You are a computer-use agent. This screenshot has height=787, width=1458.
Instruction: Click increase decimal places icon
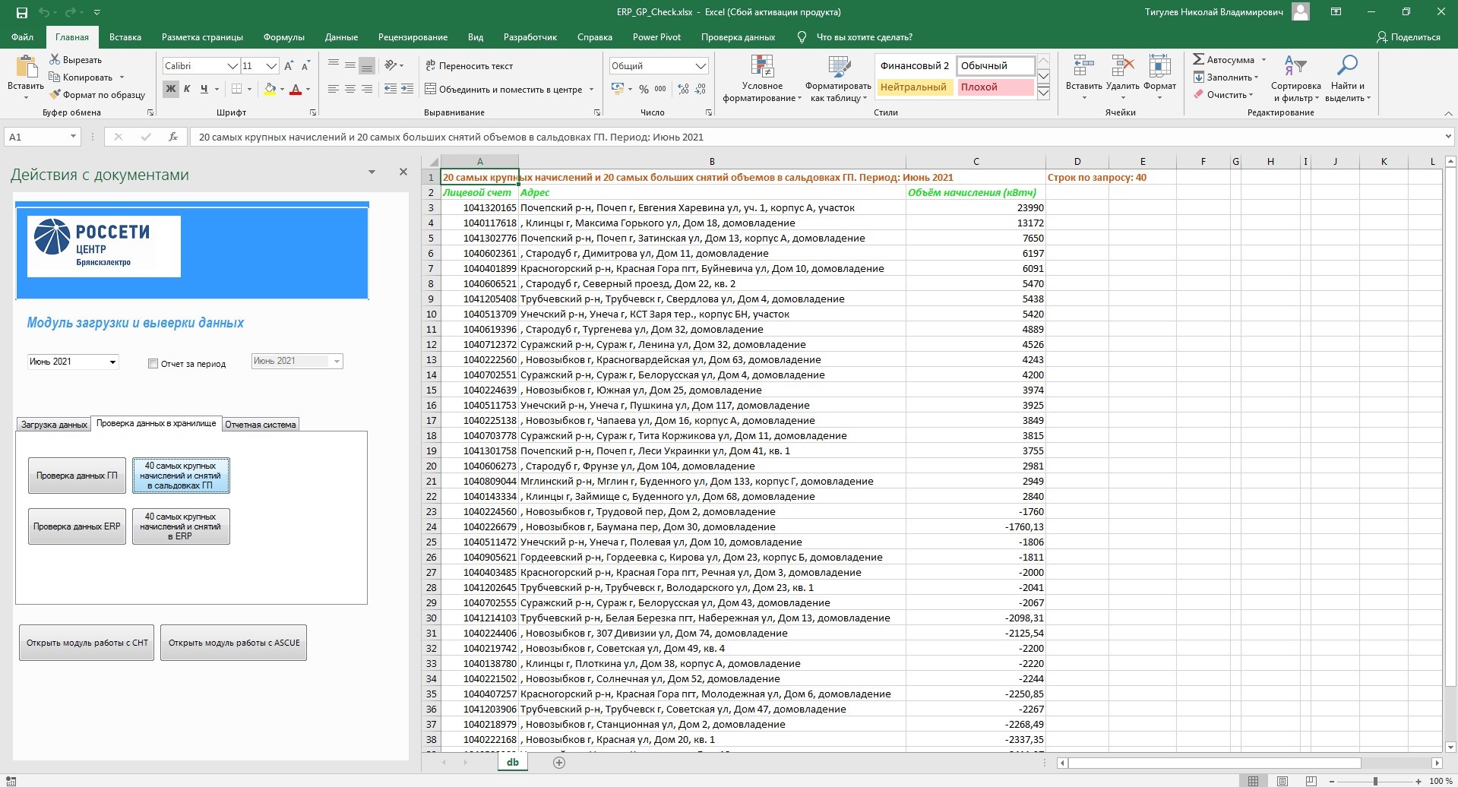click(683, 89)
